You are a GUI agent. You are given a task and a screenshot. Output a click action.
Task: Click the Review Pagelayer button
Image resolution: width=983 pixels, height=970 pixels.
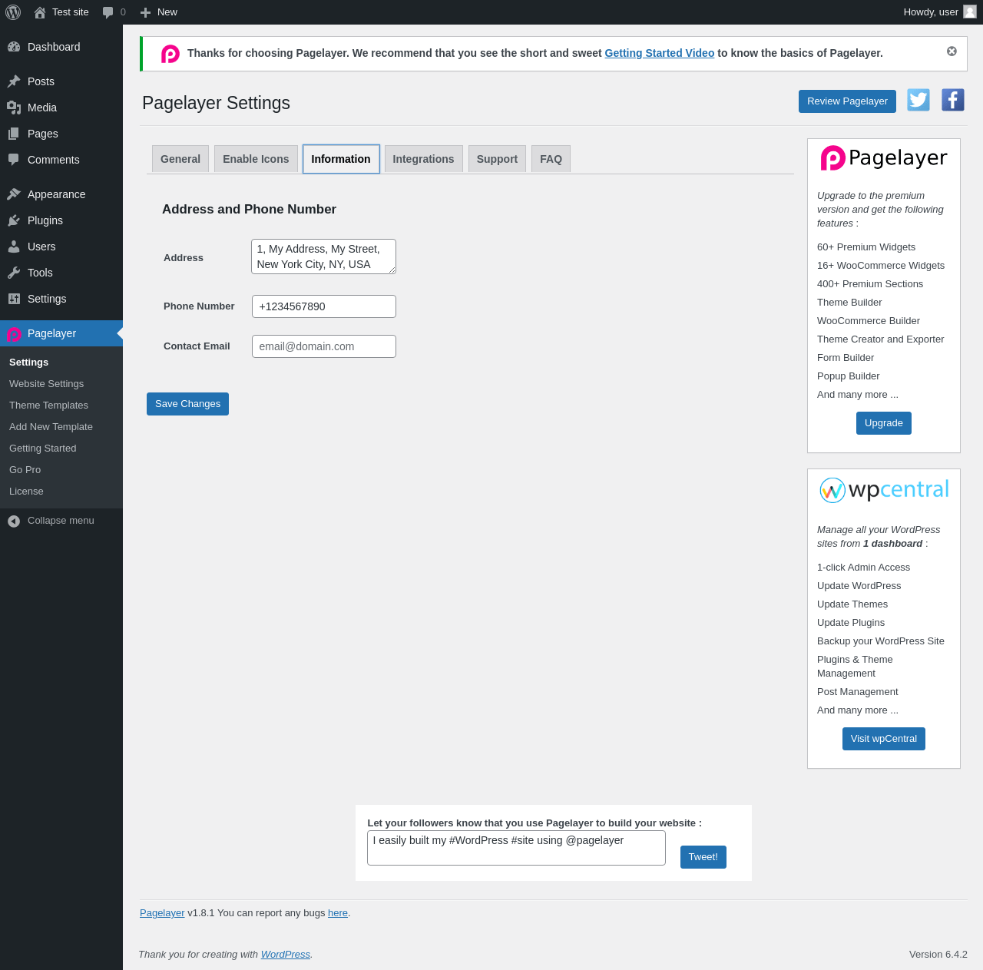click(x=847, y=101)
